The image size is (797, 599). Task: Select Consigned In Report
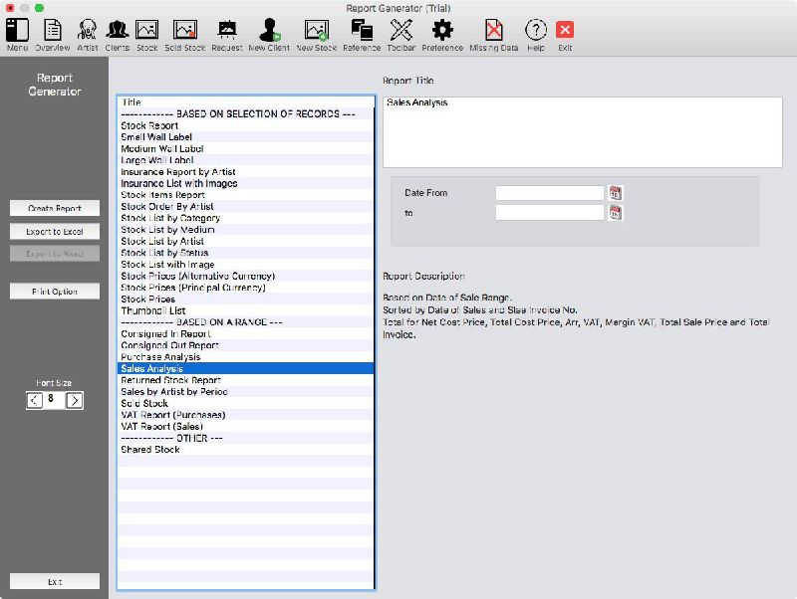click(245, 334)
